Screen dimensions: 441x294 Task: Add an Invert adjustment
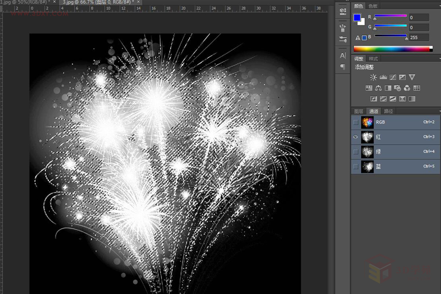pyautogui.click(x=374, y=99)
